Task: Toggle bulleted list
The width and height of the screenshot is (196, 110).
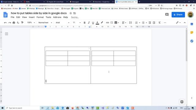Action: coord(143,23)
